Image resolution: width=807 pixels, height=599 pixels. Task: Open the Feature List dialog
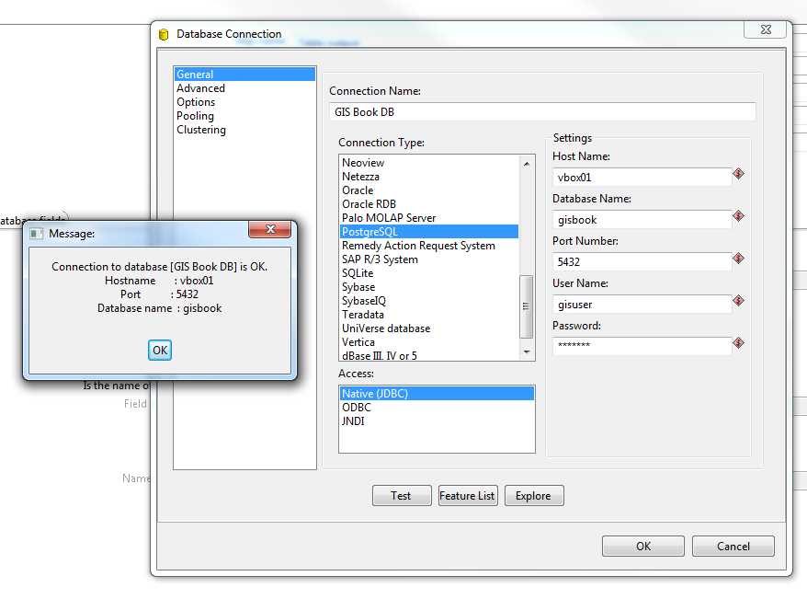click(x=468, y=495)
